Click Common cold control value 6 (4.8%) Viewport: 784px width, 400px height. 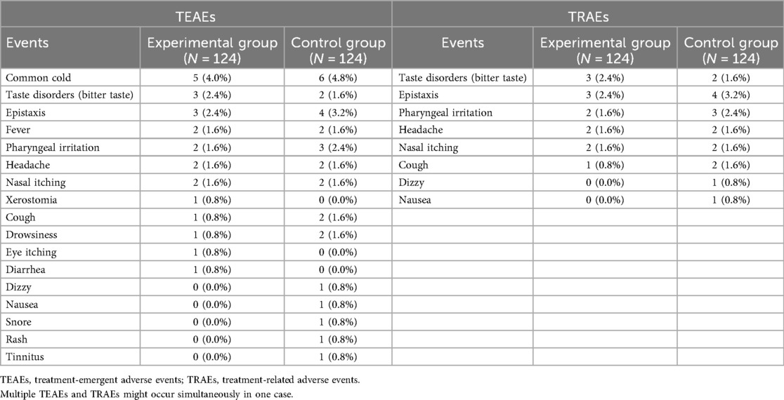337,77
